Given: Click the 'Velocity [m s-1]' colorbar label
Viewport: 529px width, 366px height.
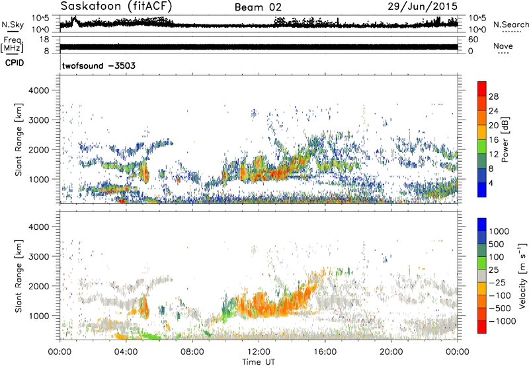Looking at the screenshot, I should 522,275.
